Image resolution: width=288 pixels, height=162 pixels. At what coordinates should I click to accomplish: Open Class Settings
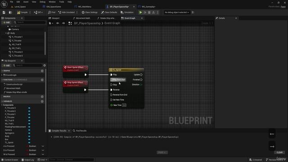point(90,12)
